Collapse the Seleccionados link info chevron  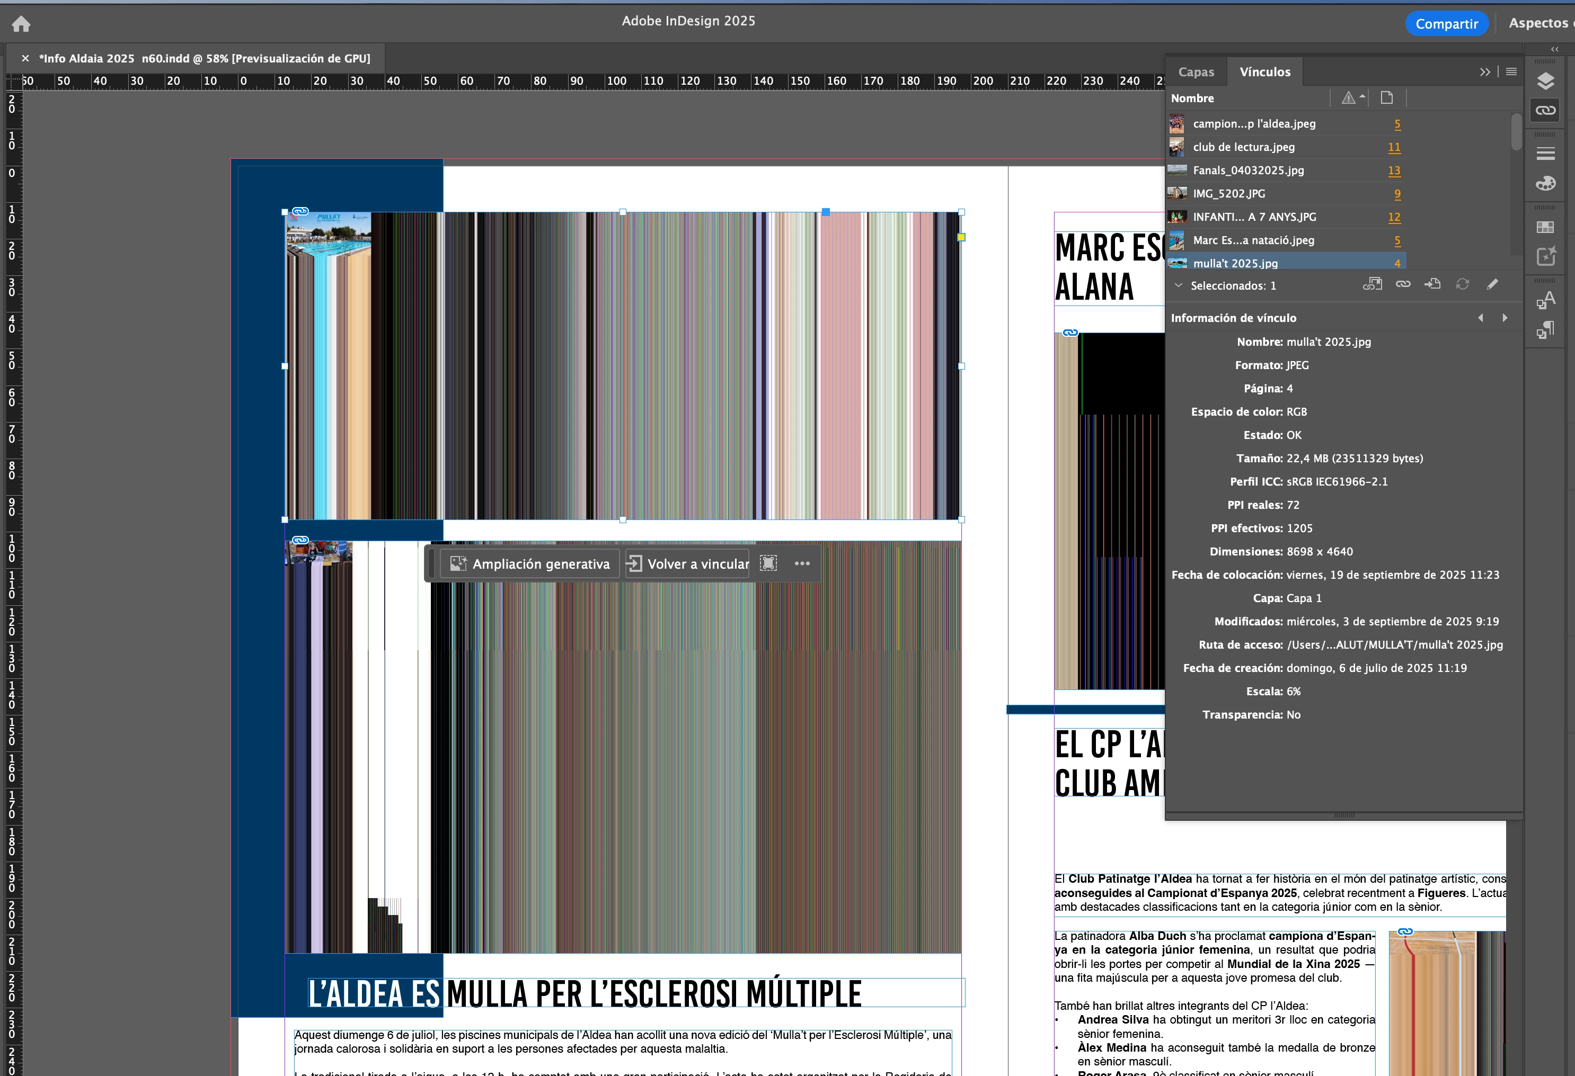point(1179,285)
